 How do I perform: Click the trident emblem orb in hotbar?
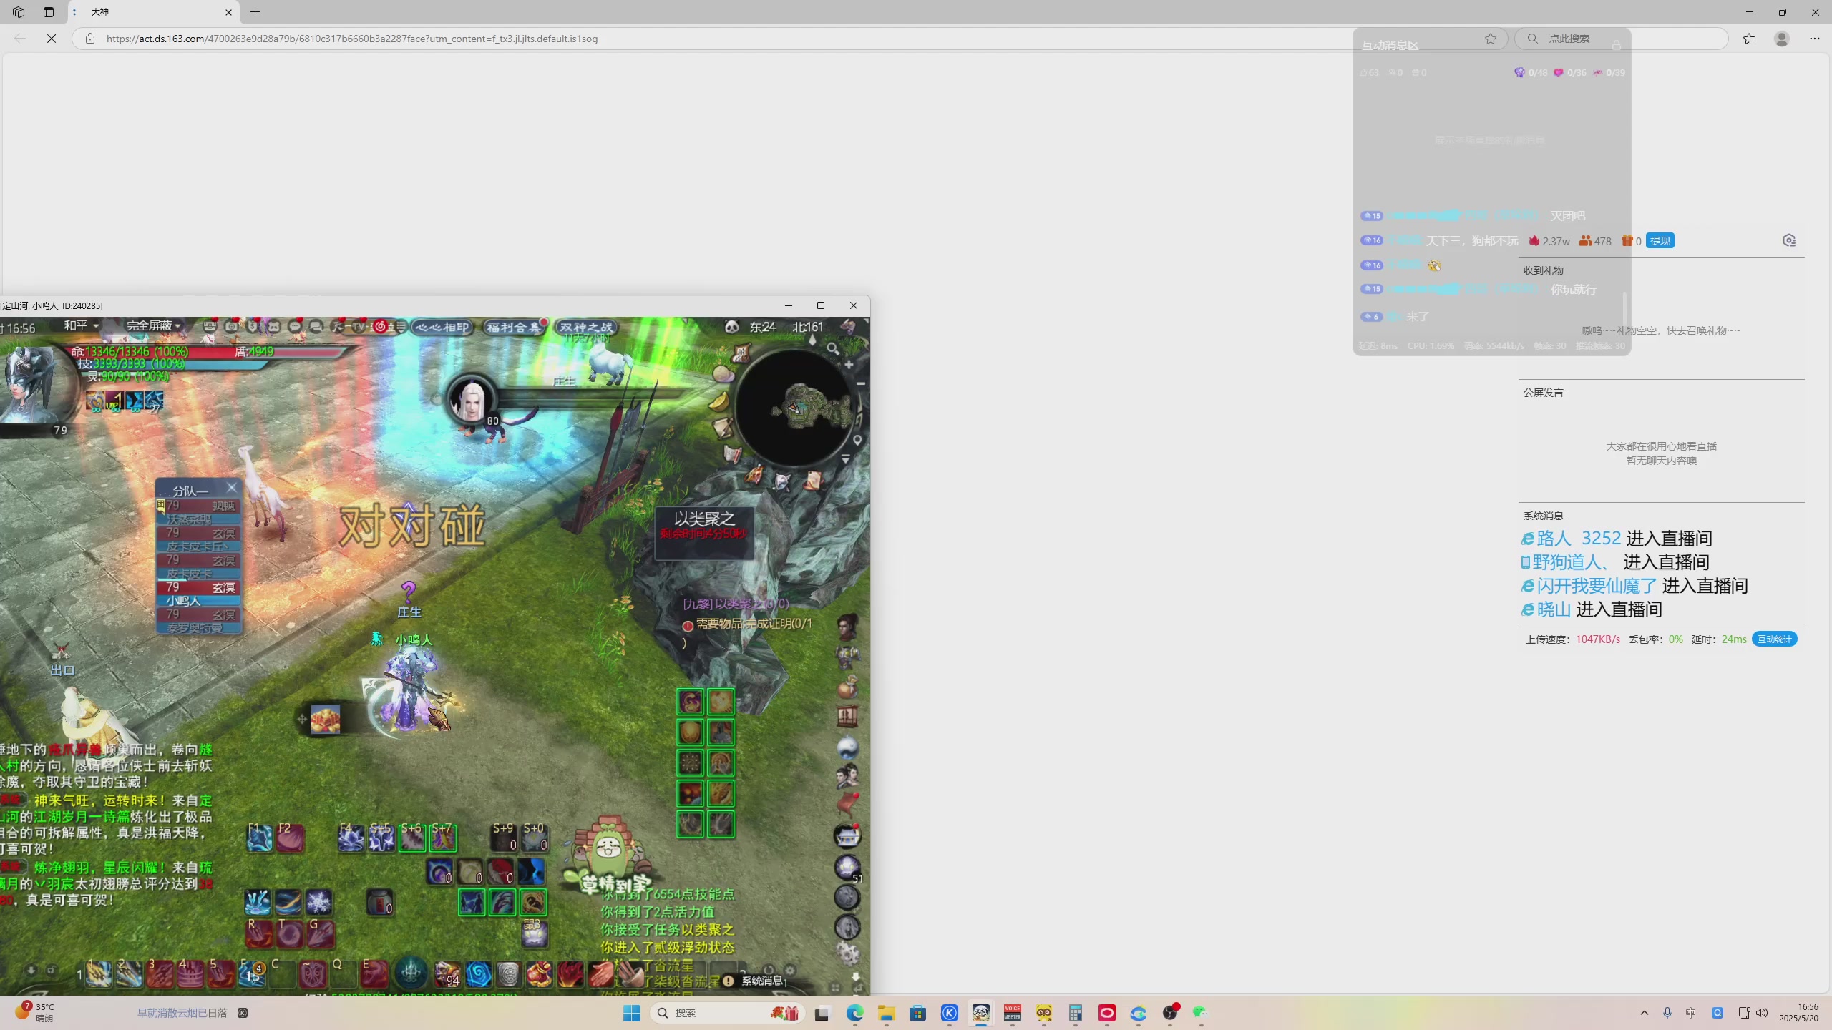click(x=411, y=973)
